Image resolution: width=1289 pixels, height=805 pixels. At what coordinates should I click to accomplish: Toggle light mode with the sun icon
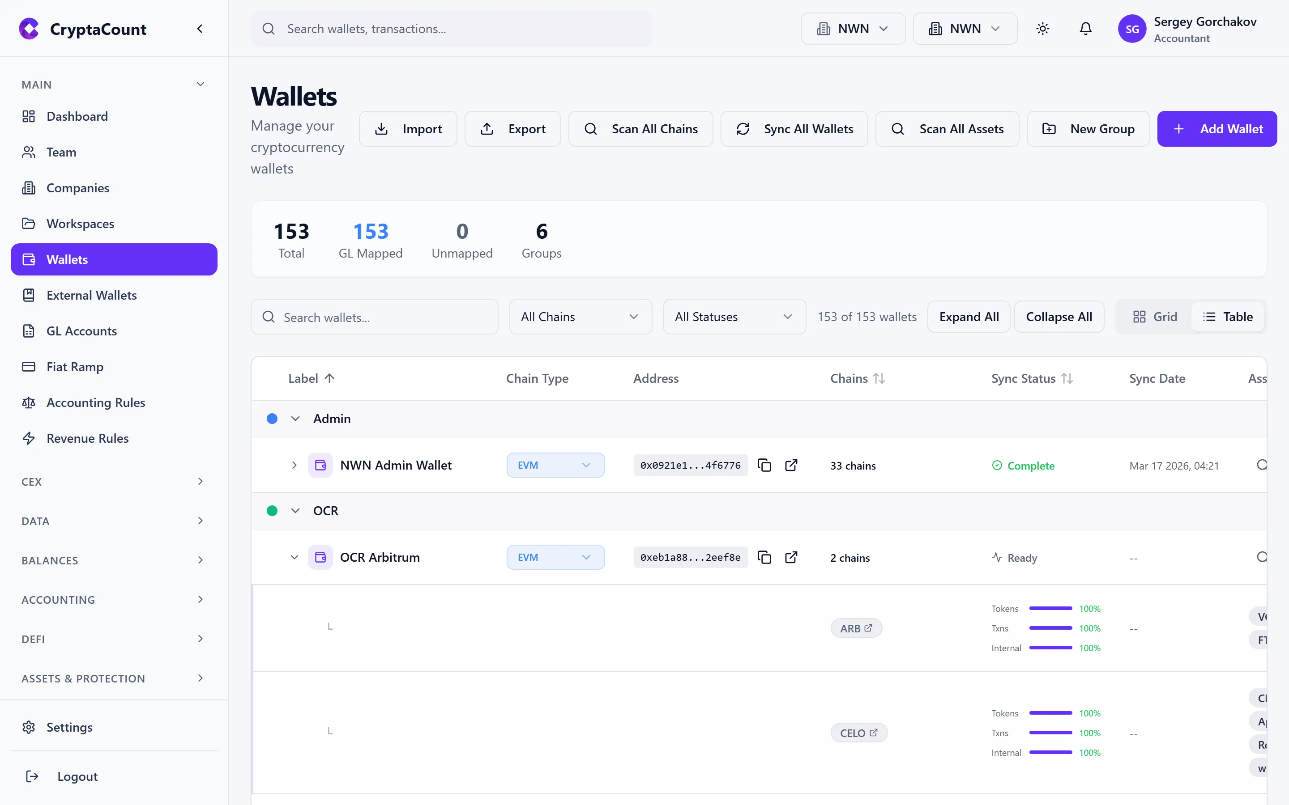pos(1042,28)
